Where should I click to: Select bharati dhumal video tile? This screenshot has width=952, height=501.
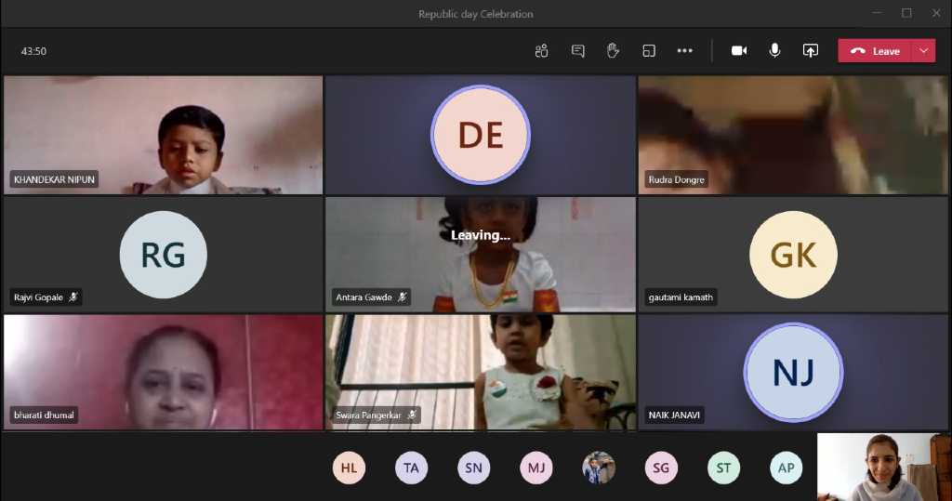(x=163, y=372)
